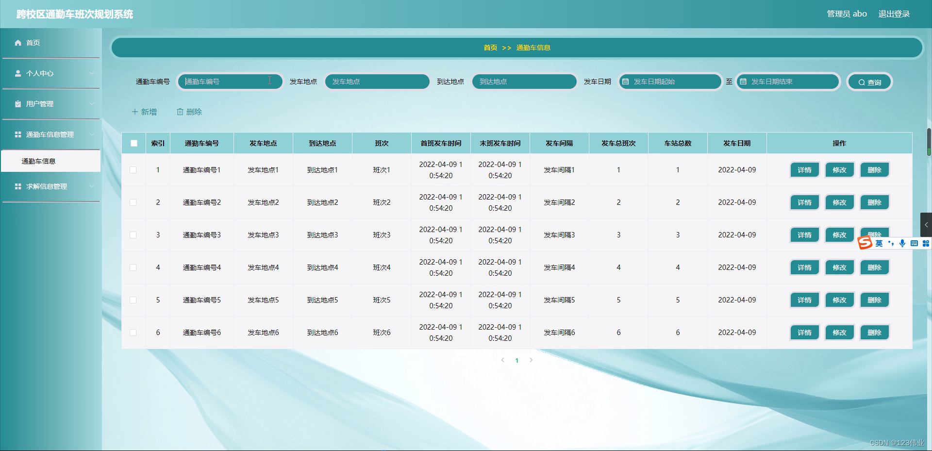Select the 首页 home icon in sidebar
This screenshot has height=451, width=932.
click(x=17, y=43)
